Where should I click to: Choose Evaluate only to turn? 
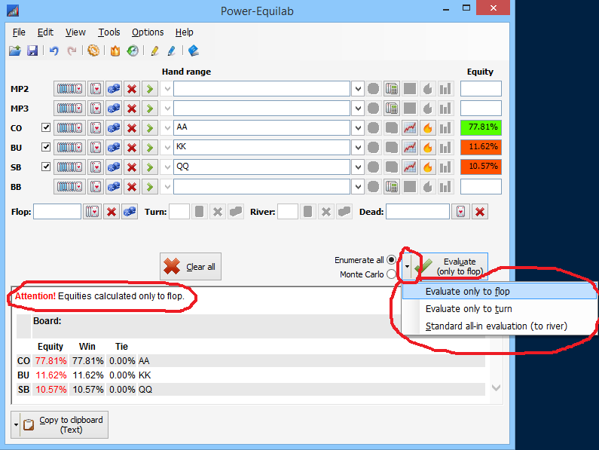tap(499, 308)
